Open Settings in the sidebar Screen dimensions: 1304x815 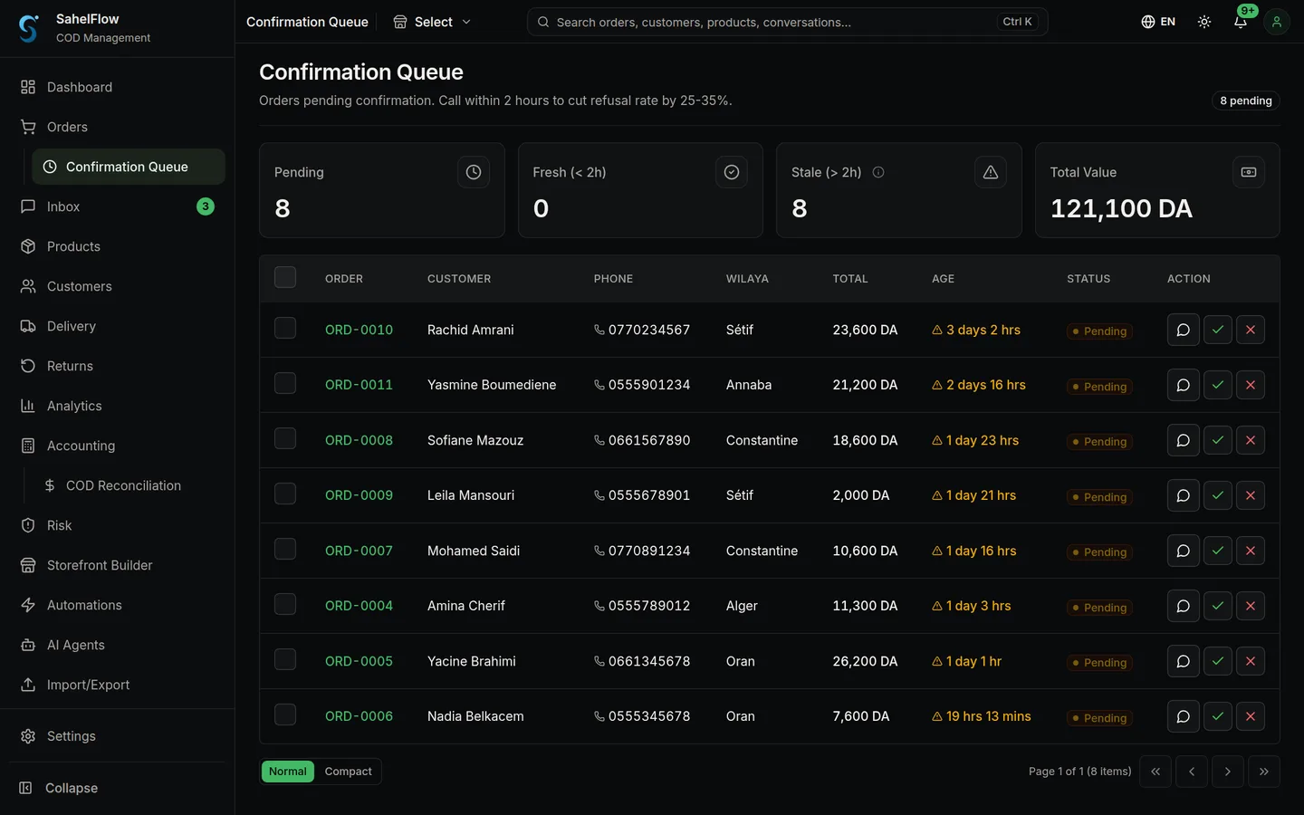[117, 736]
